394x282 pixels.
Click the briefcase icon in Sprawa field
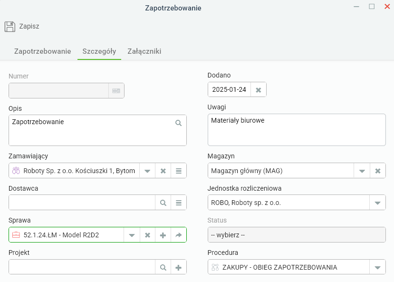[16, 235]
